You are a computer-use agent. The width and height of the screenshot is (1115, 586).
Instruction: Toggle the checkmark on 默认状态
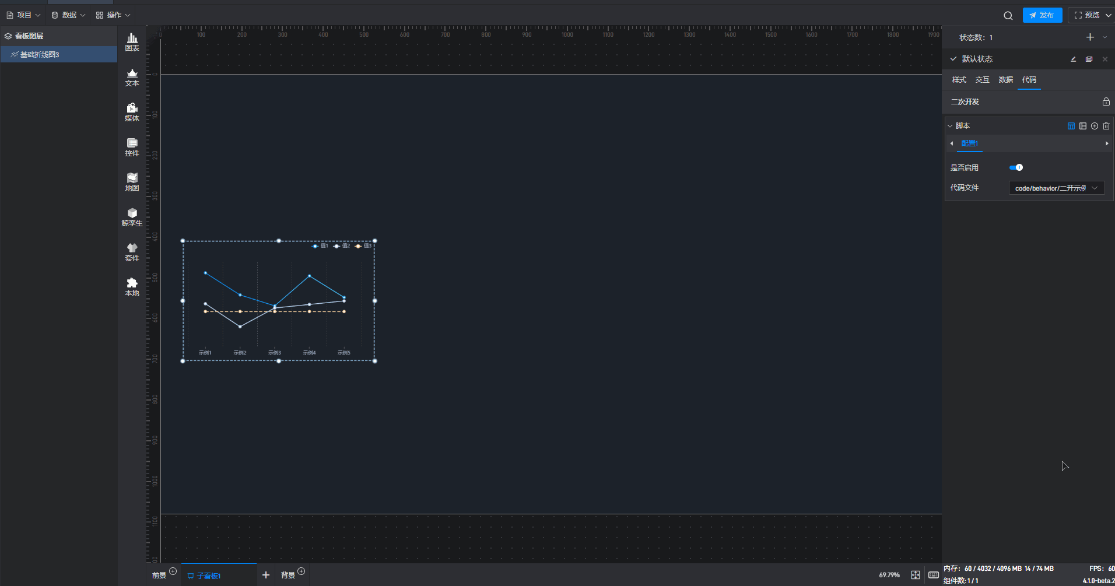point(953,59)
